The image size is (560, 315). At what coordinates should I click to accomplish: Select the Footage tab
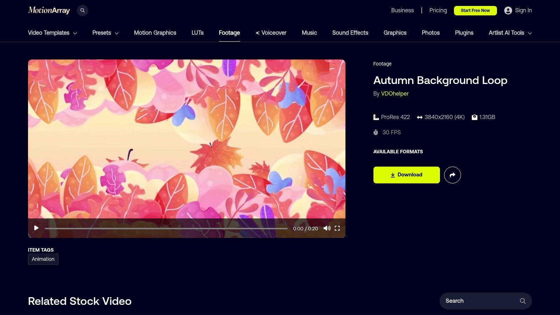229,33
